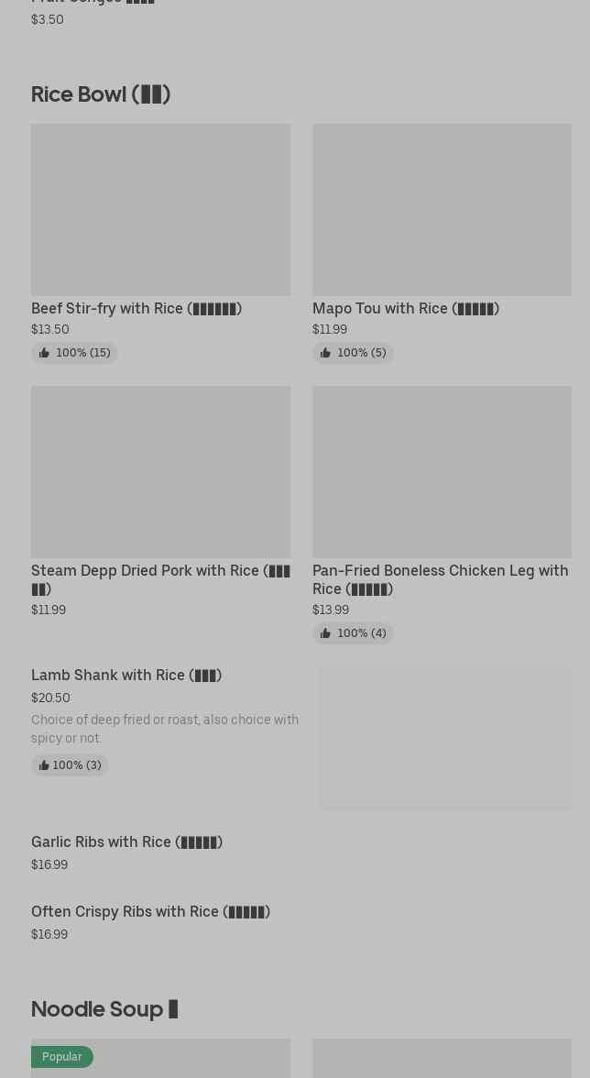Select Pan-Fried Boneless Chicken Leg with Rice

440,579
